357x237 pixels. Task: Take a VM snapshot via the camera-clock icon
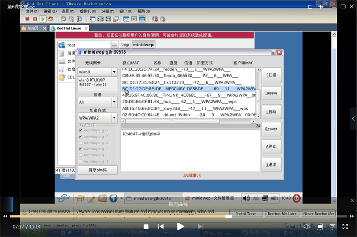[64, 19]
